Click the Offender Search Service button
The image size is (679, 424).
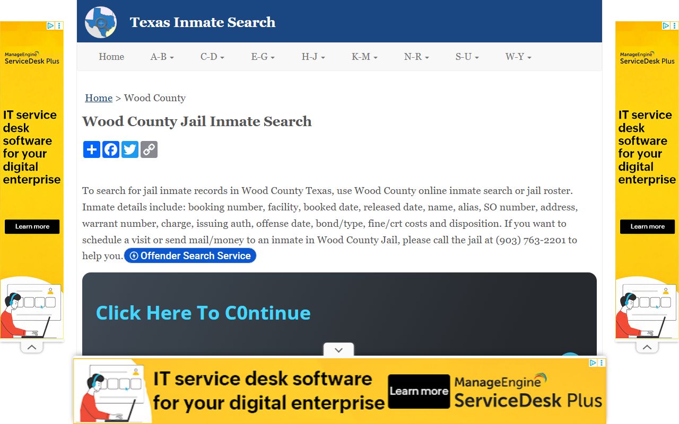190,255
